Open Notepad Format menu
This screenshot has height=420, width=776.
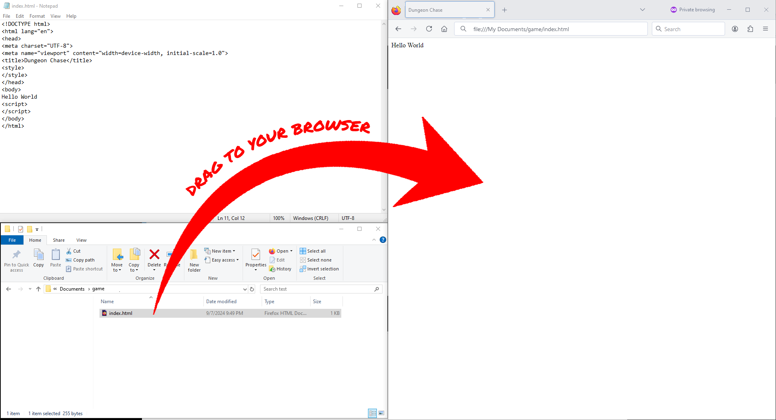(37, 16)
